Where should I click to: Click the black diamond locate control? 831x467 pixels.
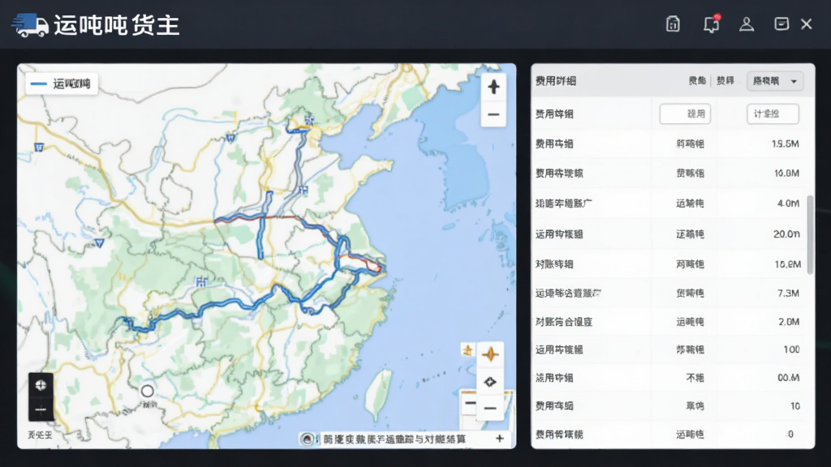tap(490, 382)
